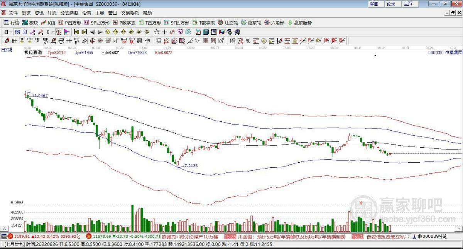Open the 赢家轮 tool
The height and width of the screenshot is (249, 463).
click(251, 23)
